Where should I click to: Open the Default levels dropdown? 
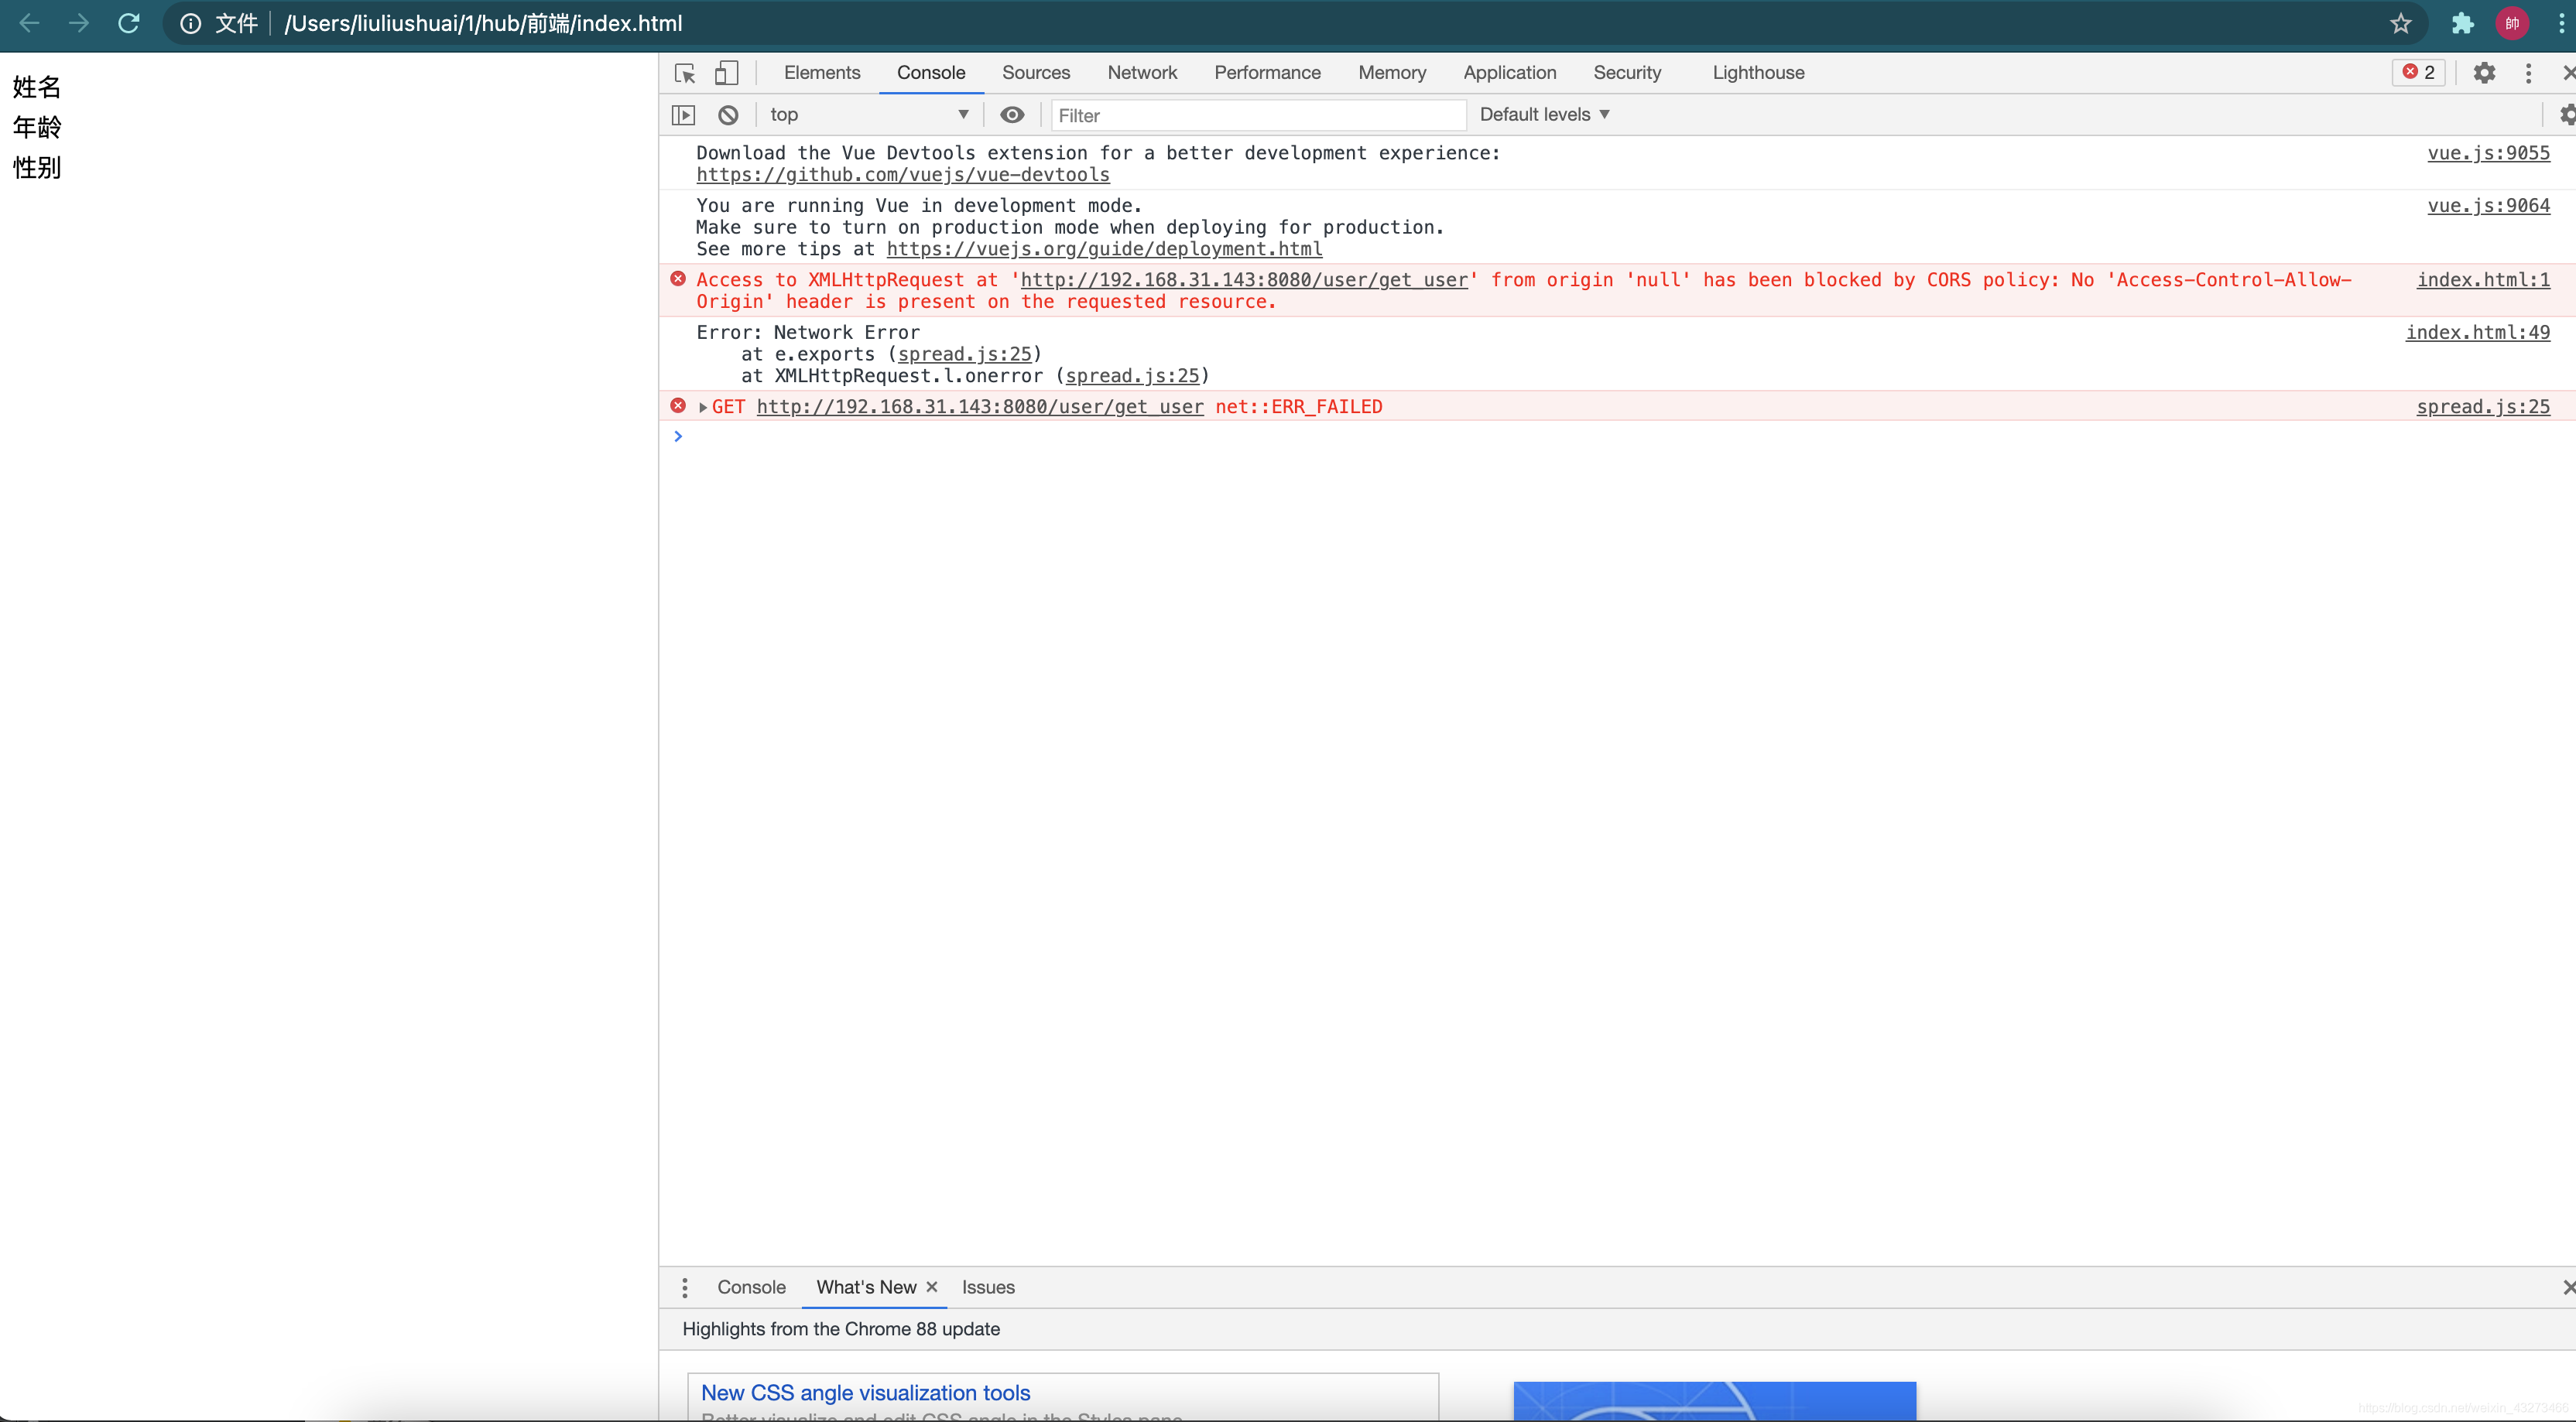(x=1543, y=112)
